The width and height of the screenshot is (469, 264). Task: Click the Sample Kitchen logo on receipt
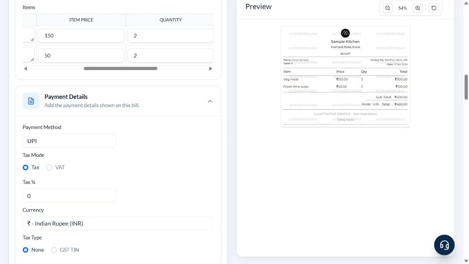(345, 33)
